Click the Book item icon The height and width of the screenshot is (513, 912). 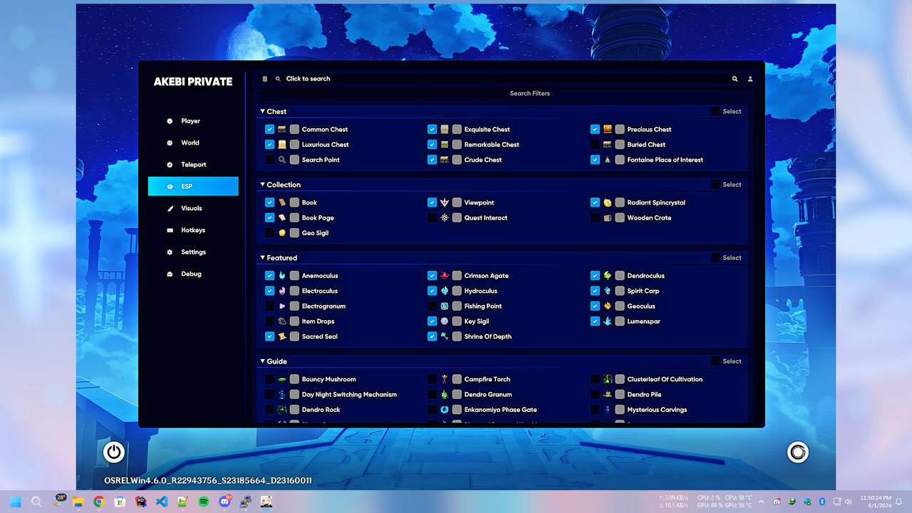[282, 202]
